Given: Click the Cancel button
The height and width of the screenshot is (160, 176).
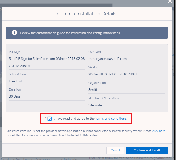Looking at the screenshot, I should tap(115, 150).
